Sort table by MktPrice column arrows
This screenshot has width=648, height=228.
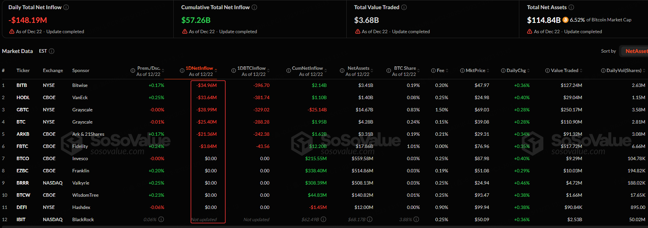(x=488, y=71)
